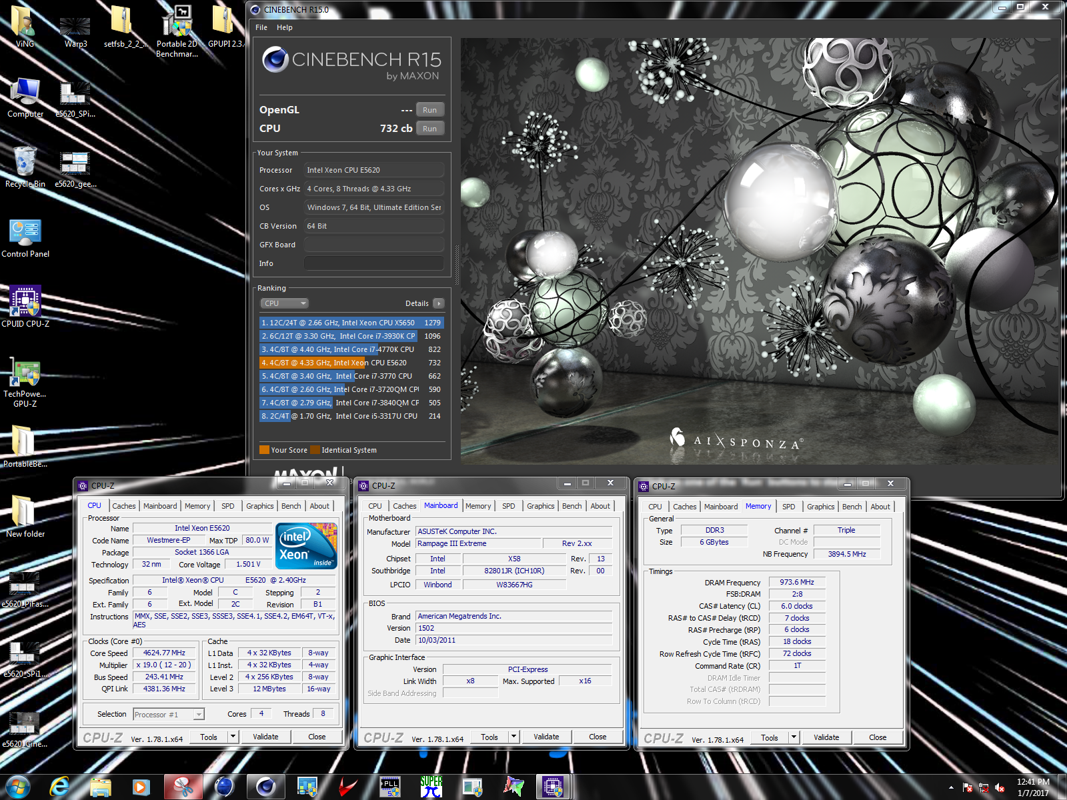This screenshot has width=1067, height=800.
Task: Open the Control Panel desktop icon
Action: tap(25, 238)
